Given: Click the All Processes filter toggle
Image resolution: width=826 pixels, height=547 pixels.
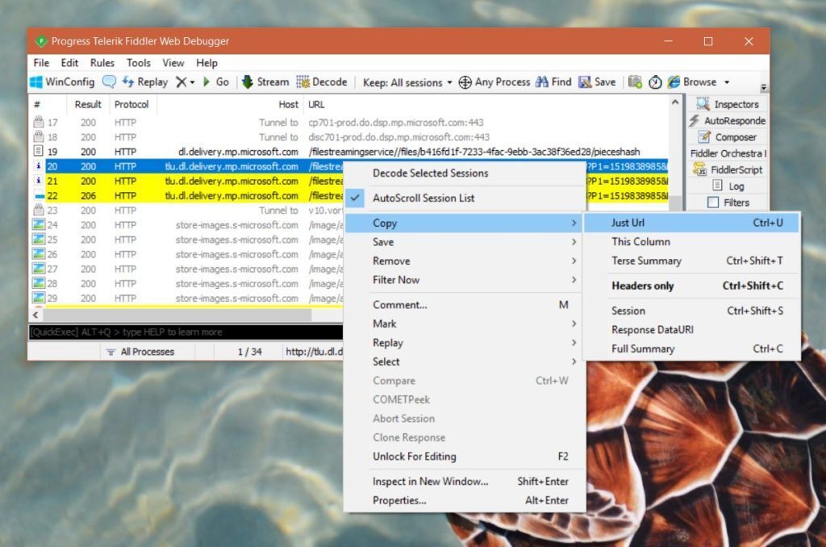Looking at the screenshot, I should pos(149,351).
